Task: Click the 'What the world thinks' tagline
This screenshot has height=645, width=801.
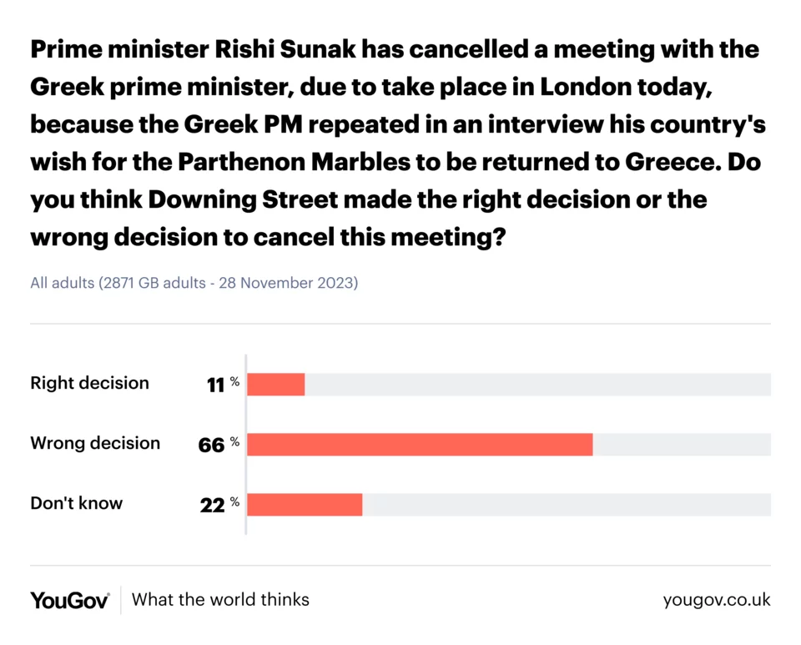Action: point(220,600)
